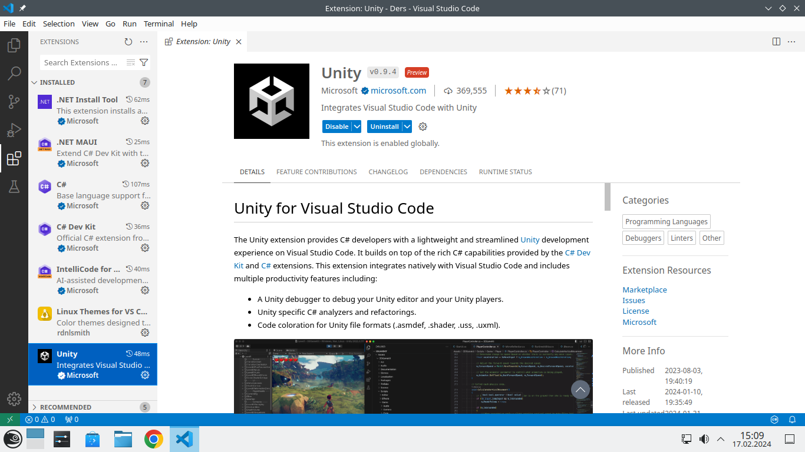Expand the Recommended extensions section
Image resolution: width=805 pixels, height=452 pixels.
click(x=35, y=407)
